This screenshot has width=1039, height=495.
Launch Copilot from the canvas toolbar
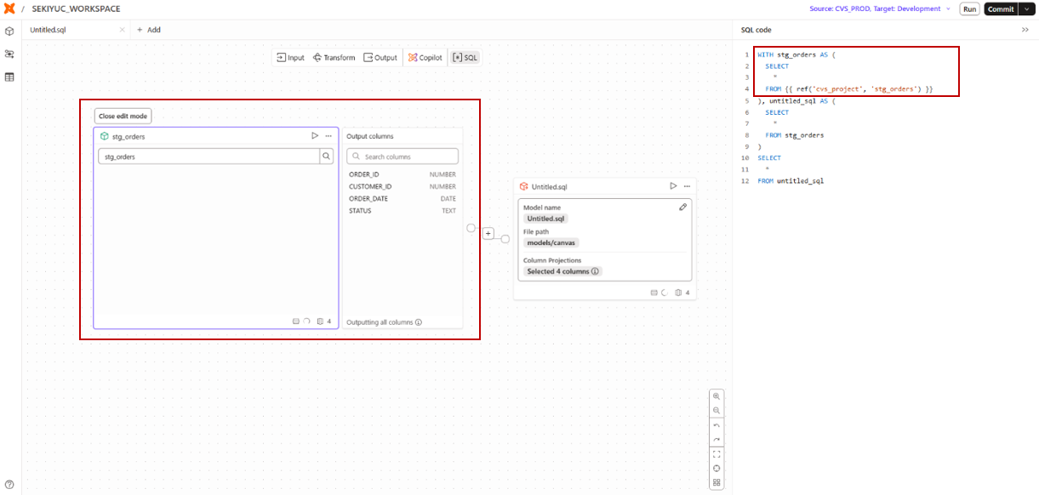click(425, 58)
